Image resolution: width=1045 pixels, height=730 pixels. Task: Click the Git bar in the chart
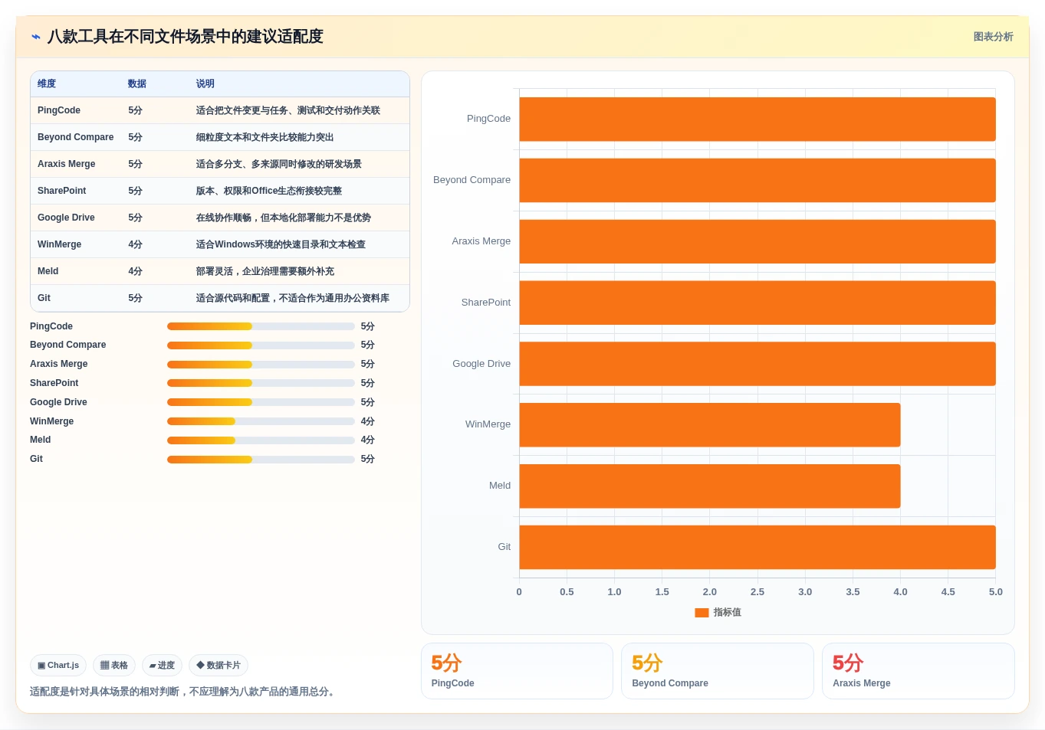coord(757,547)
